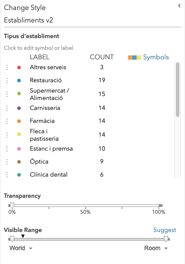Click the Transparency slider handle at 0%
This screenshot has height=264, width=185.
click(12, 205)
